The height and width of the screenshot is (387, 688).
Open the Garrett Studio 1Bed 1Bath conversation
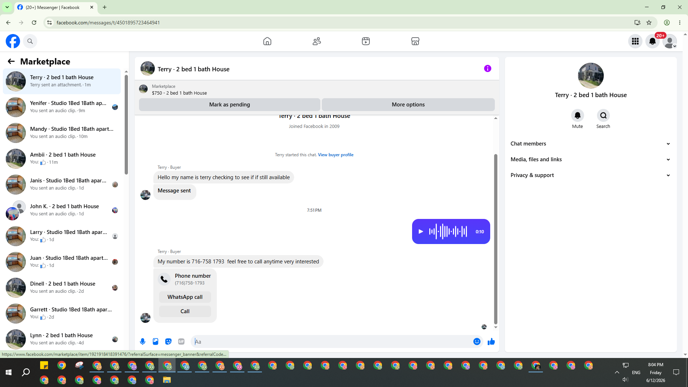click(x=62, y=314)
